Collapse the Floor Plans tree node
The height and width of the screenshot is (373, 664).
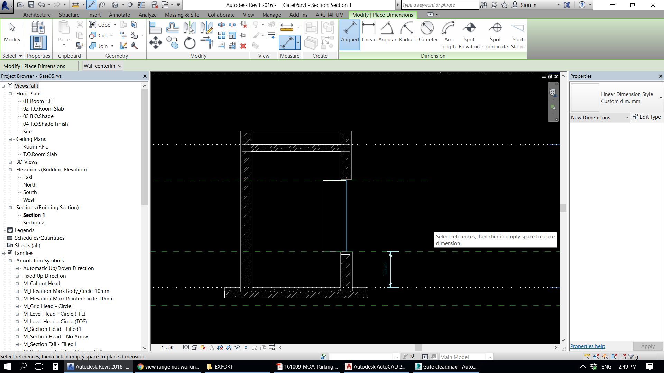click(10, 94)
